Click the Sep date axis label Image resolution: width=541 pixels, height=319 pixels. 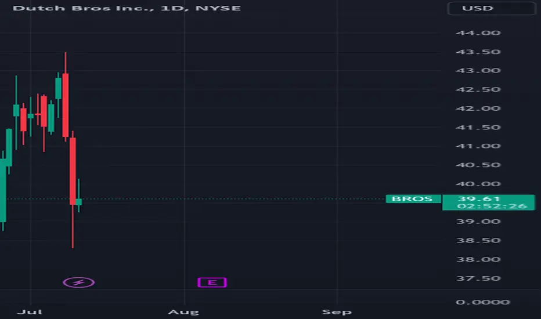[x=337, y=312]
